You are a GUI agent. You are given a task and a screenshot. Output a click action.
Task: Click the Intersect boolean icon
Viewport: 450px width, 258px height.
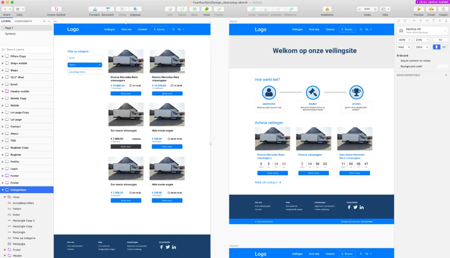tap(278, 9)
